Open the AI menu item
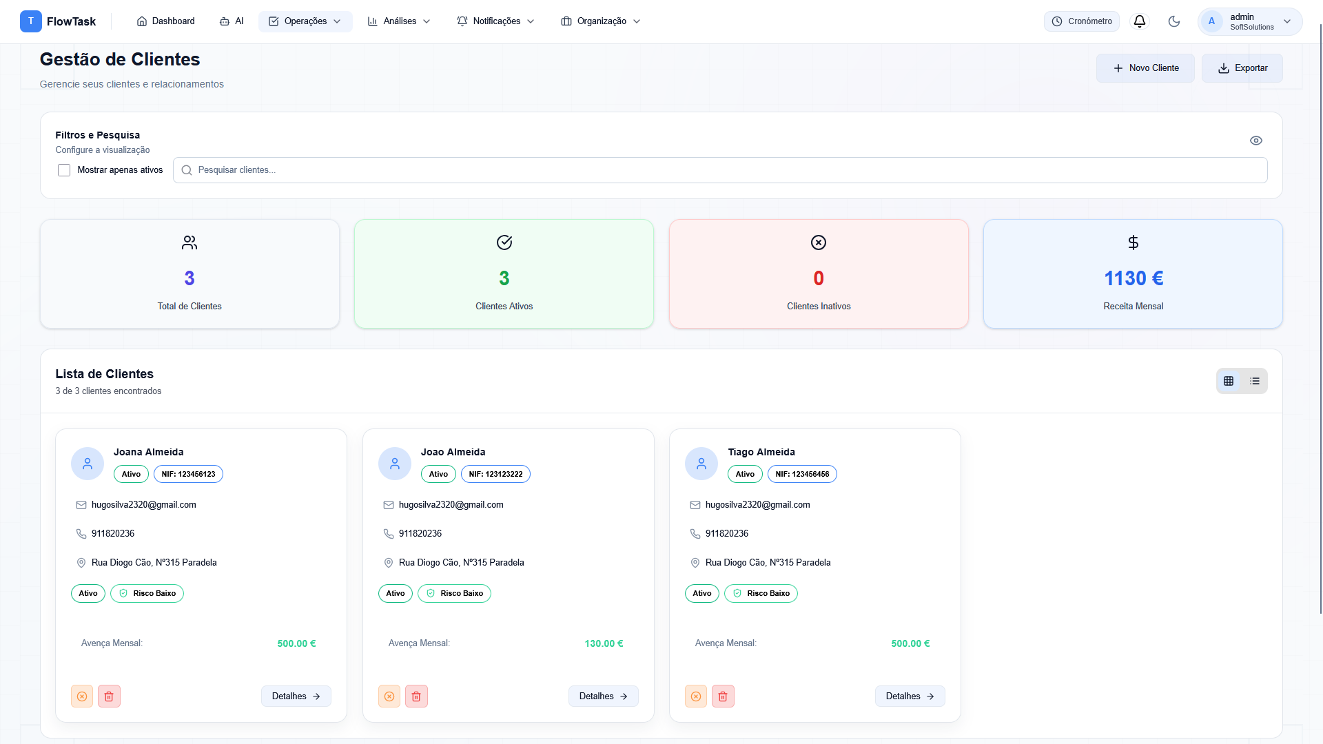The height and width of the screenshot is (744, 1323). pyautogui.click(x=232, y=21)
